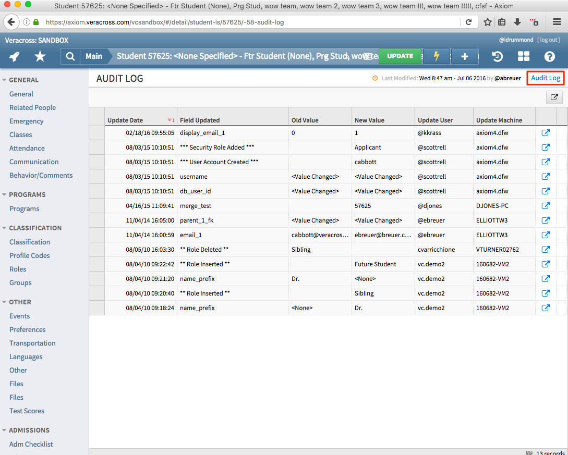
Task: Click the lightning bolt quick actions icon
Action: point(436,56)
